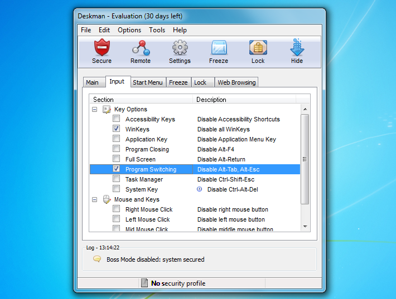Enable the Accessibility Keys checkbox
Image resolution: width=396 pixels, height=299 pixels.
click(x=116, y=119)
